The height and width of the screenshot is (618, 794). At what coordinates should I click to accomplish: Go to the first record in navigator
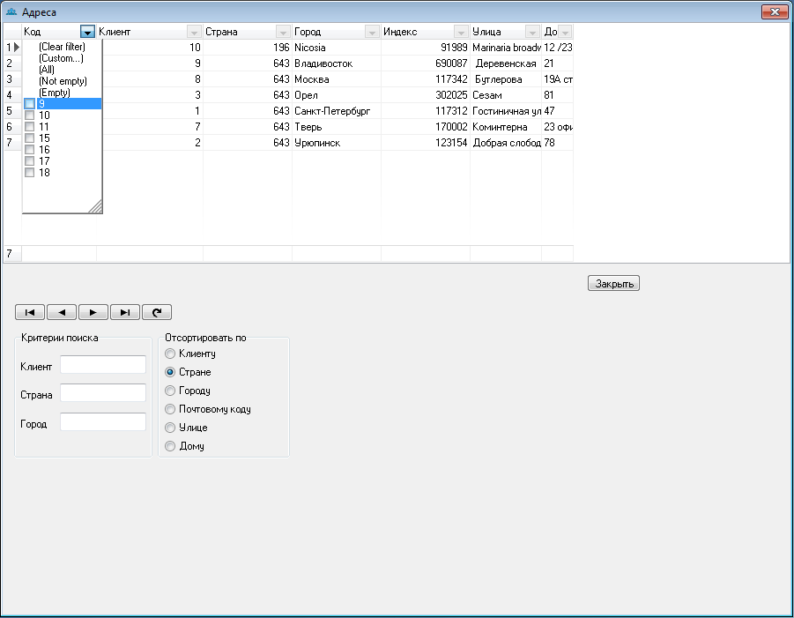point(30,312)
